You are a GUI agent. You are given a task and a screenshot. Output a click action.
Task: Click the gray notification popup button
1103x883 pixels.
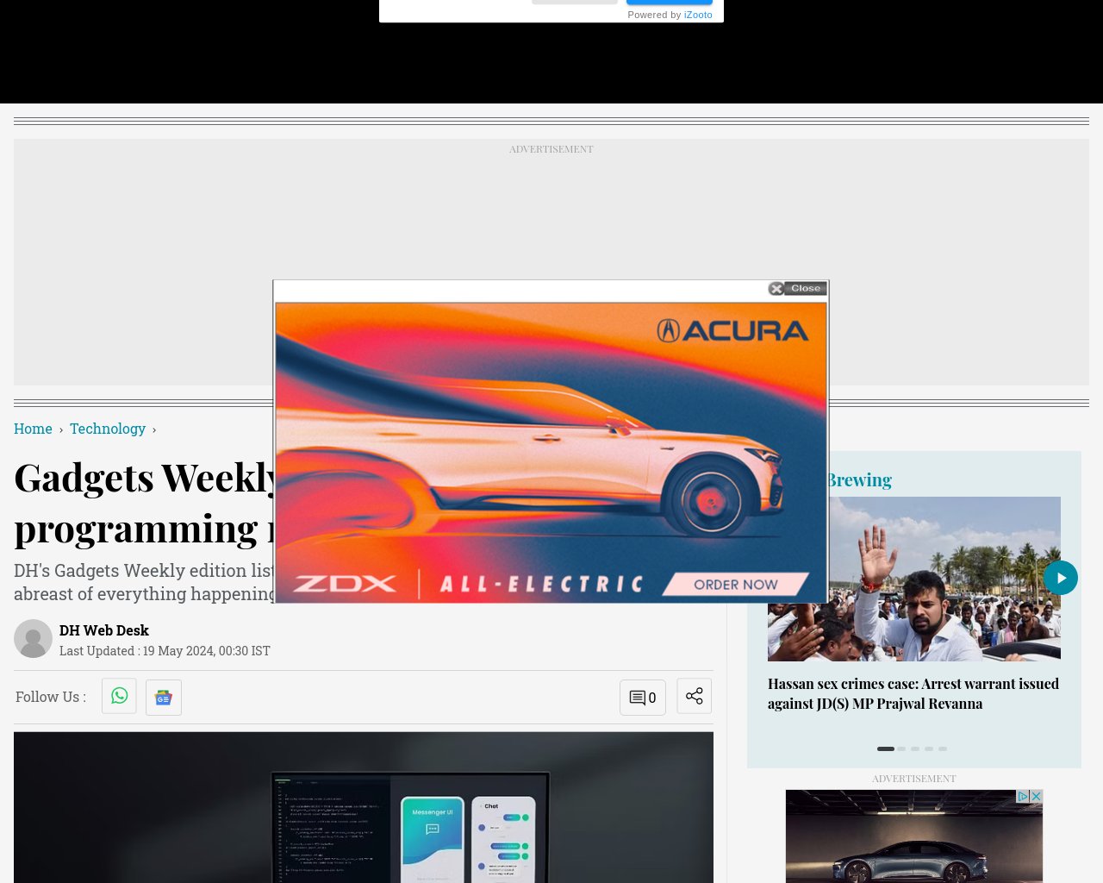[x=574, y=3]
